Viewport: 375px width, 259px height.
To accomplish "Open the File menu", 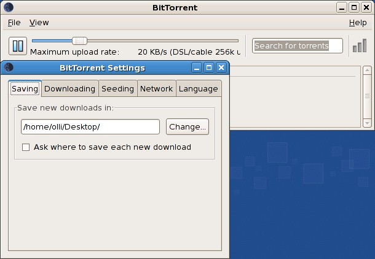I will pyautogui.click(x=14, y=23).
